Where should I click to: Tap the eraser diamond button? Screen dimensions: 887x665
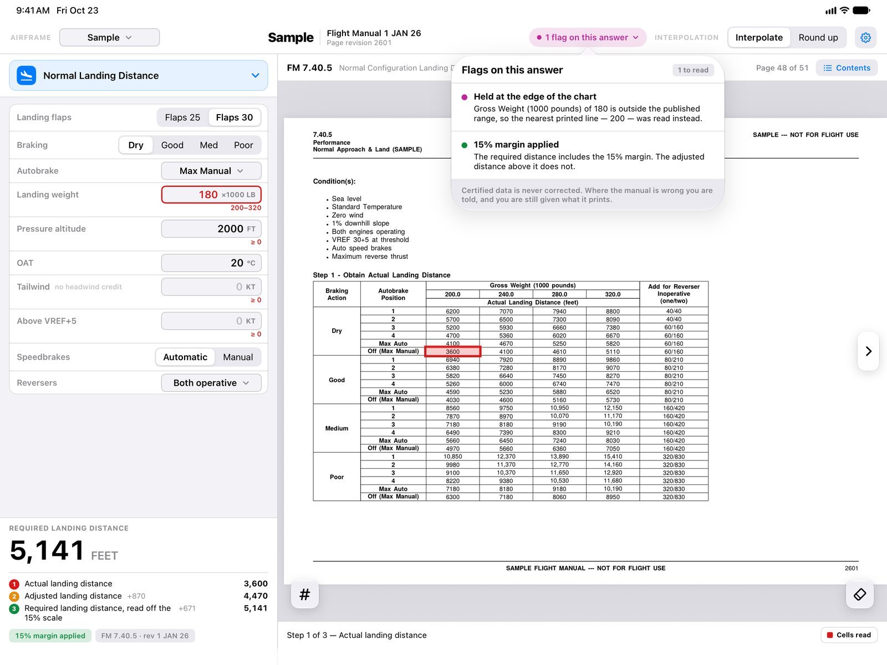[860, 595]
